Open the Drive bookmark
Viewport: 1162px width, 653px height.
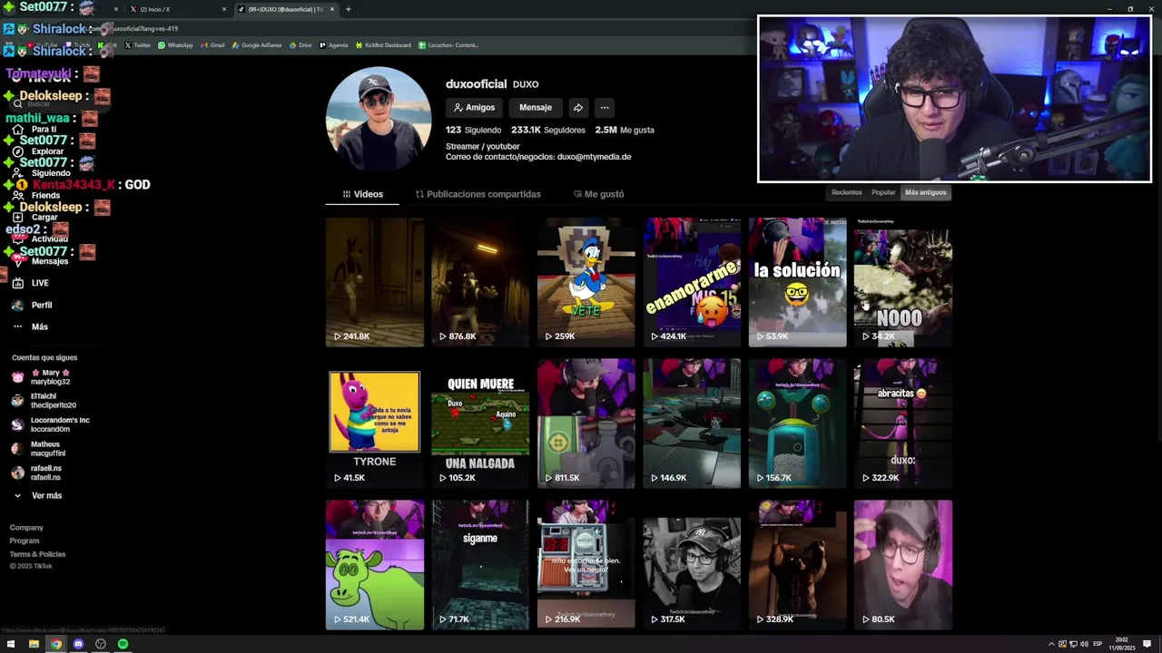[x=300, y=44]
